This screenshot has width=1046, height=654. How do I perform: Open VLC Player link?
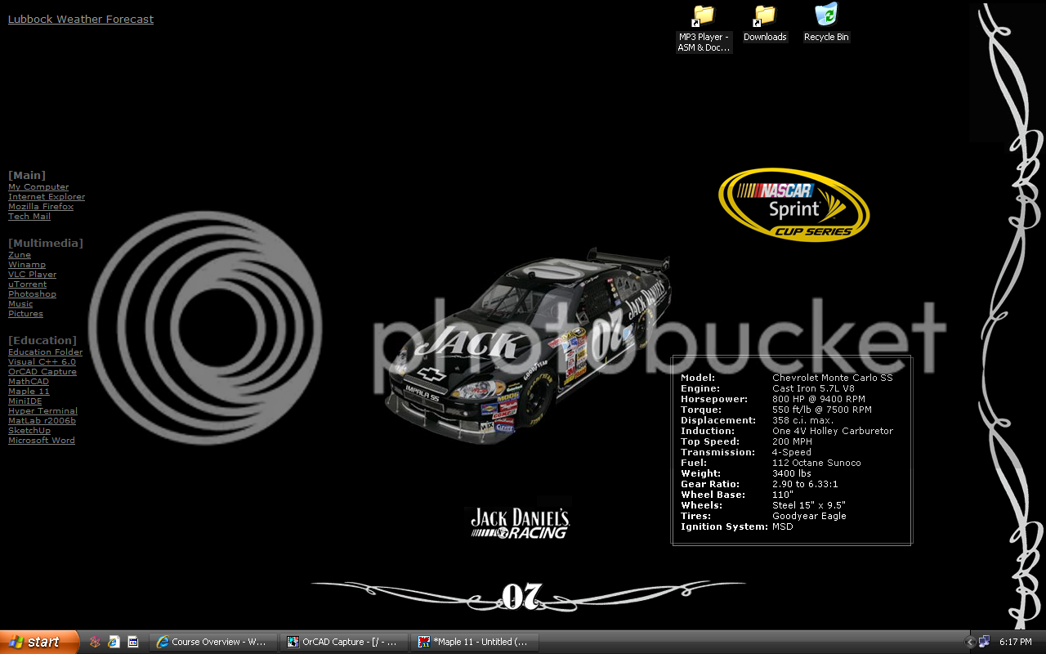(x=33, y=275)
